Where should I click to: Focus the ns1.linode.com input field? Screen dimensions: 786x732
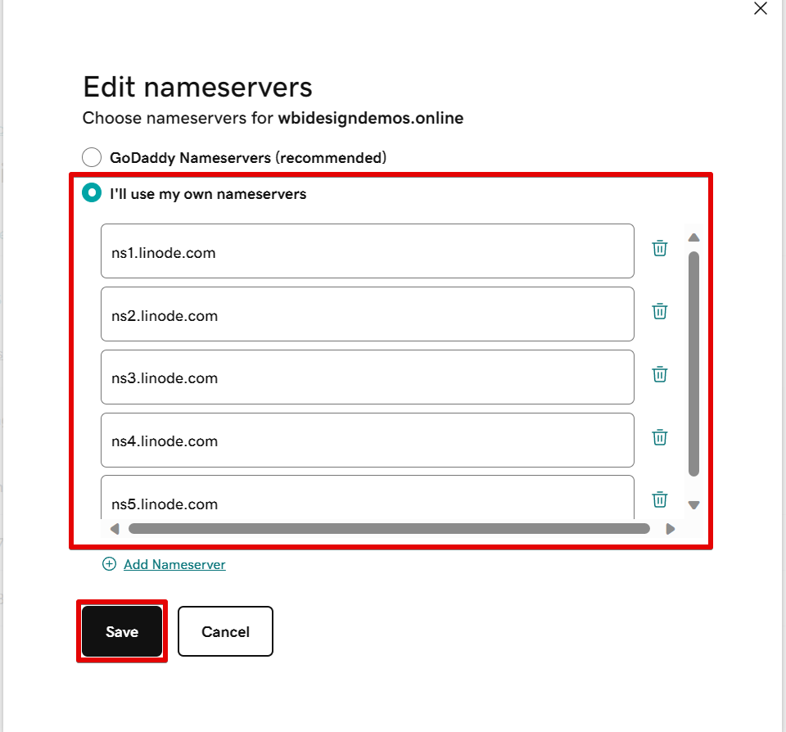[x=368, y=251]
